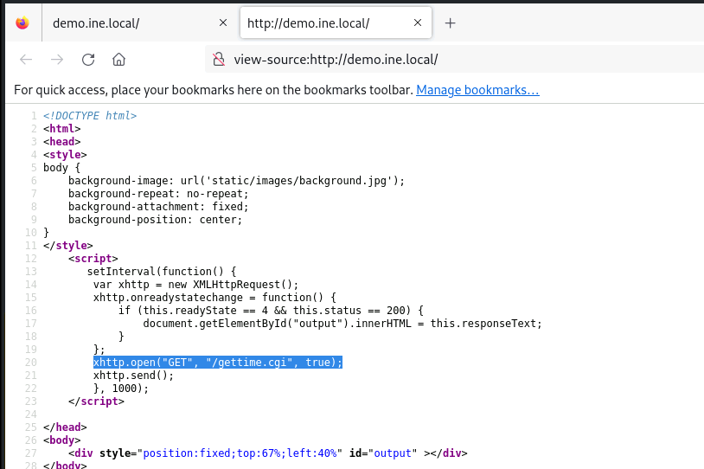Click the highlighted xhttp.open line

pos(218,362)
